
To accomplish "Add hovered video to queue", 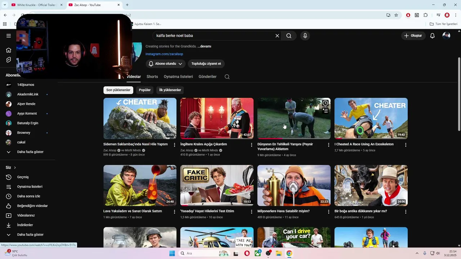I will tap(325, 111).
